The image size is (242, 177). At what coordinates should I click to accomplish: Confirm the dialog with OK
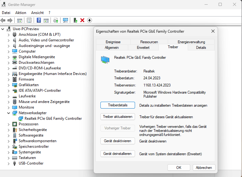pyautogui.click(x=179, y=167)
